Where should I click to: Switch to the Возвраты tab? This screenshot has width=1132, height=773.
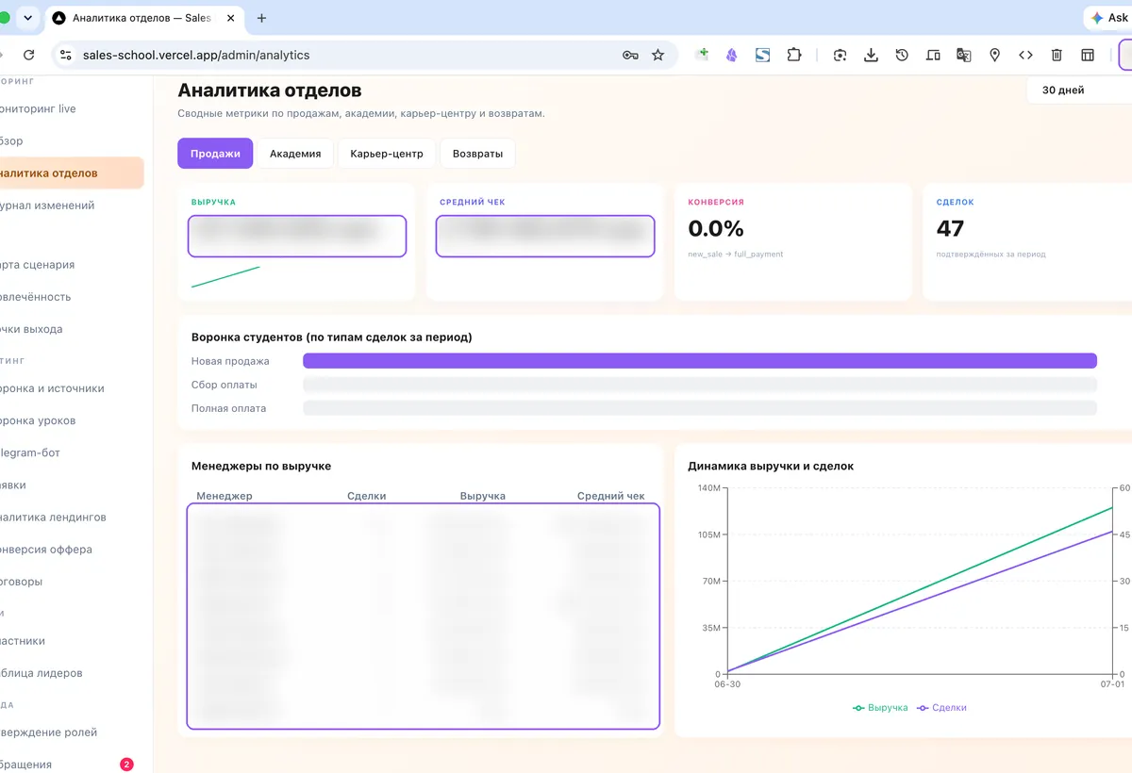point(477,154)
